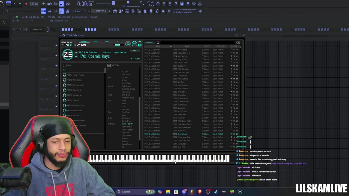
Task: Toggle the highlighted link chain icon
Action: 62,11
